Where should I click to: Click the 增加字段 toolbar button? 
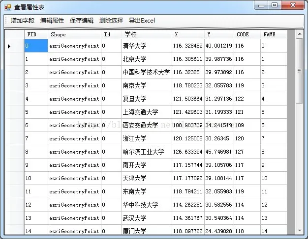(x=23, y=21)
